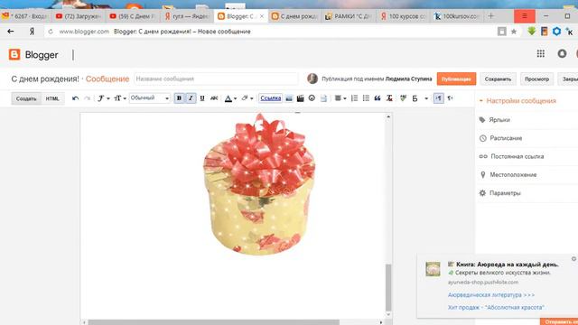The width and height of the screenshot is (578, 325).
Task: Click the redo arrow in editor toolbar
Action: click(x=88, y=98)
